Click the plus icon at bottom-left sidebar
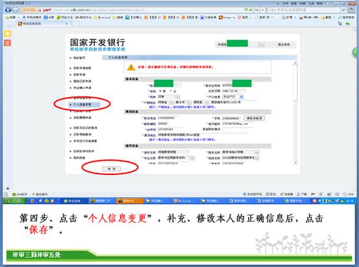359x267 pixels. 8,189
